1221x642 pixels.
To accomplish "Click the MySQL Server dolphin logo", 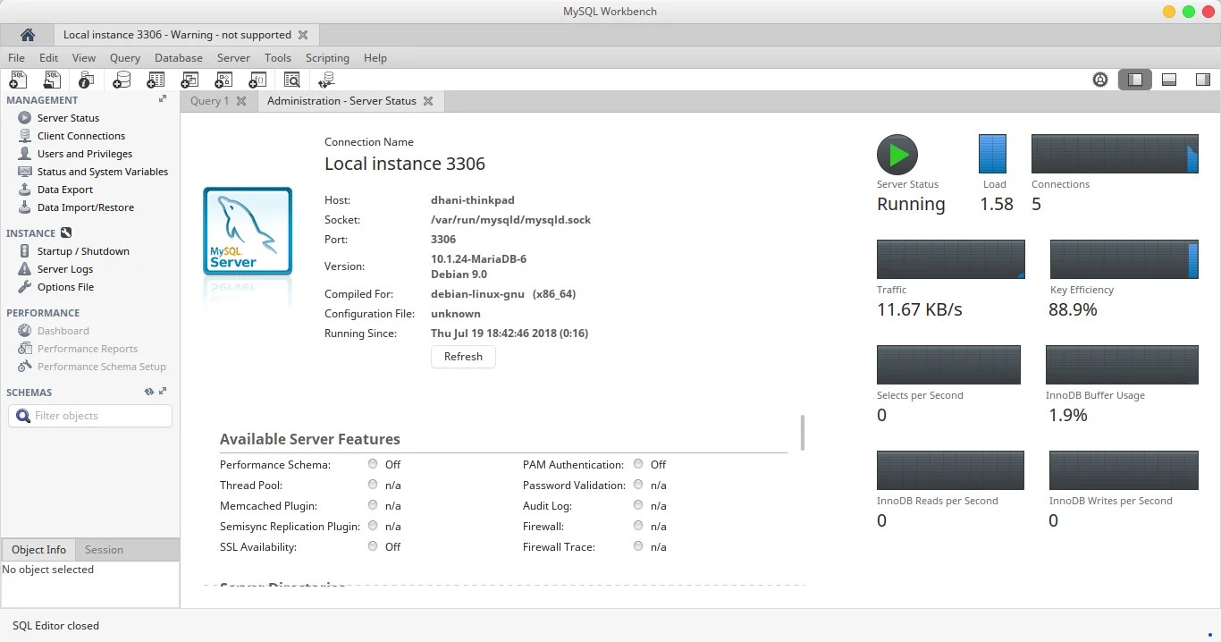I will pos(248,231).
